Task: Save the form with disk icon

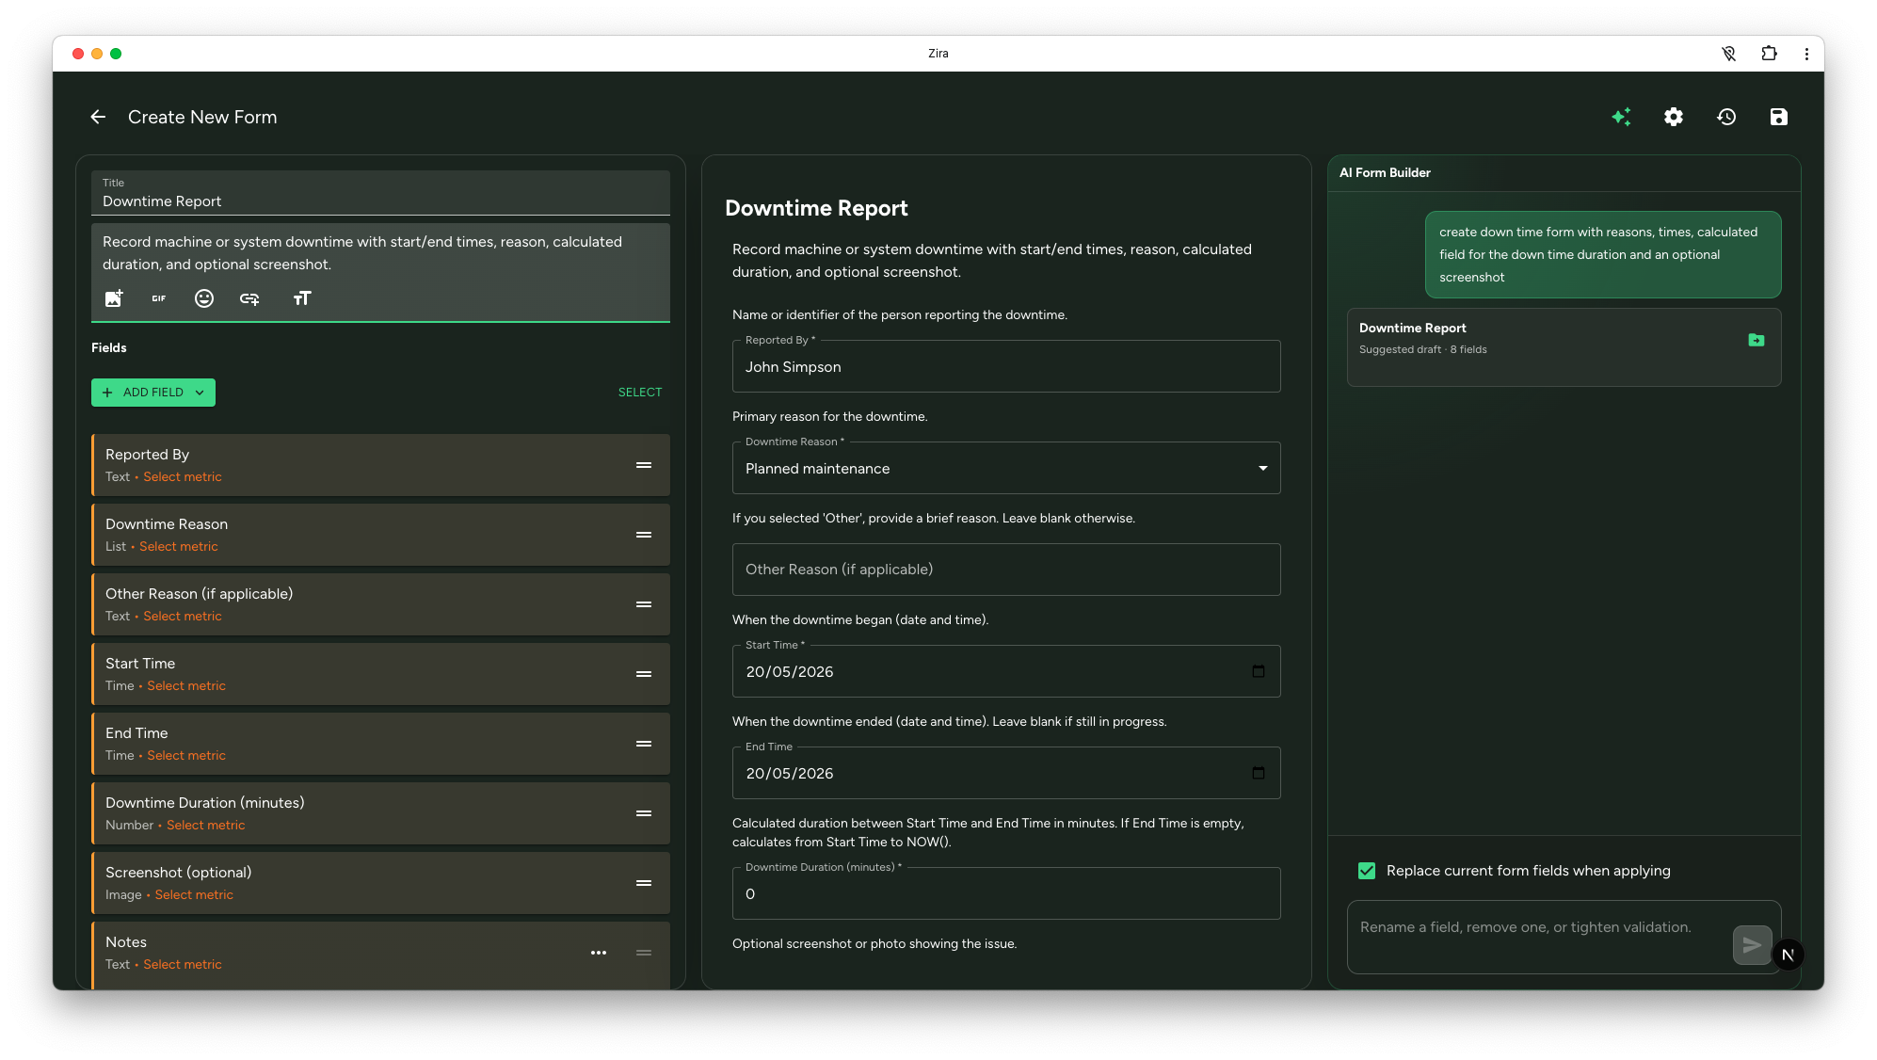Action: [x=1778, y=117]
